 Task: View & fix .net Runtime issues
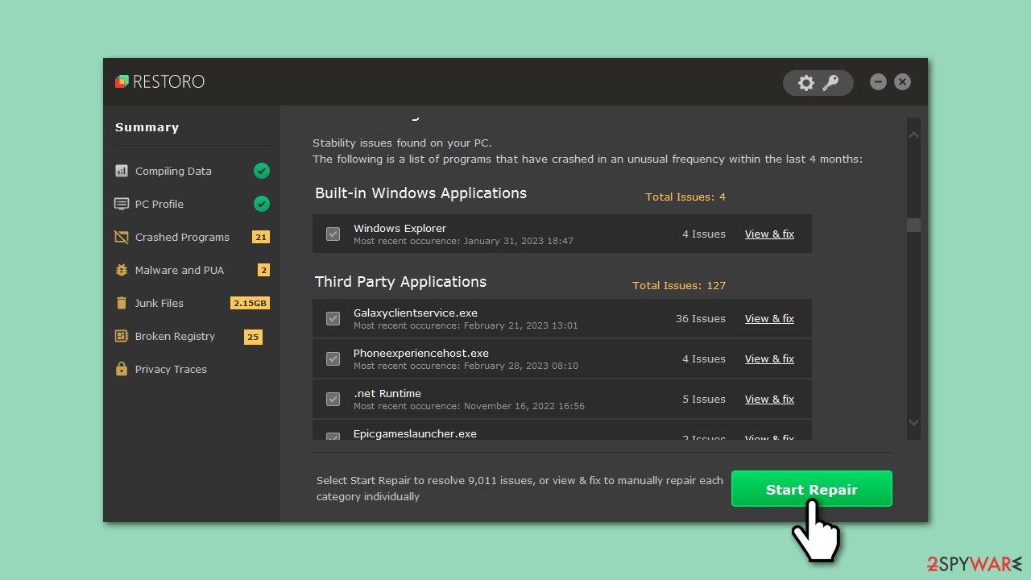[769, 399]
